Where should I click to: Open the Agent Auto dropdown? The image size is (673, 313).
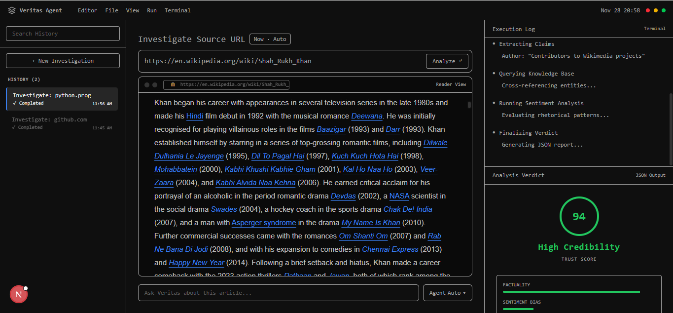coord(447,293)
